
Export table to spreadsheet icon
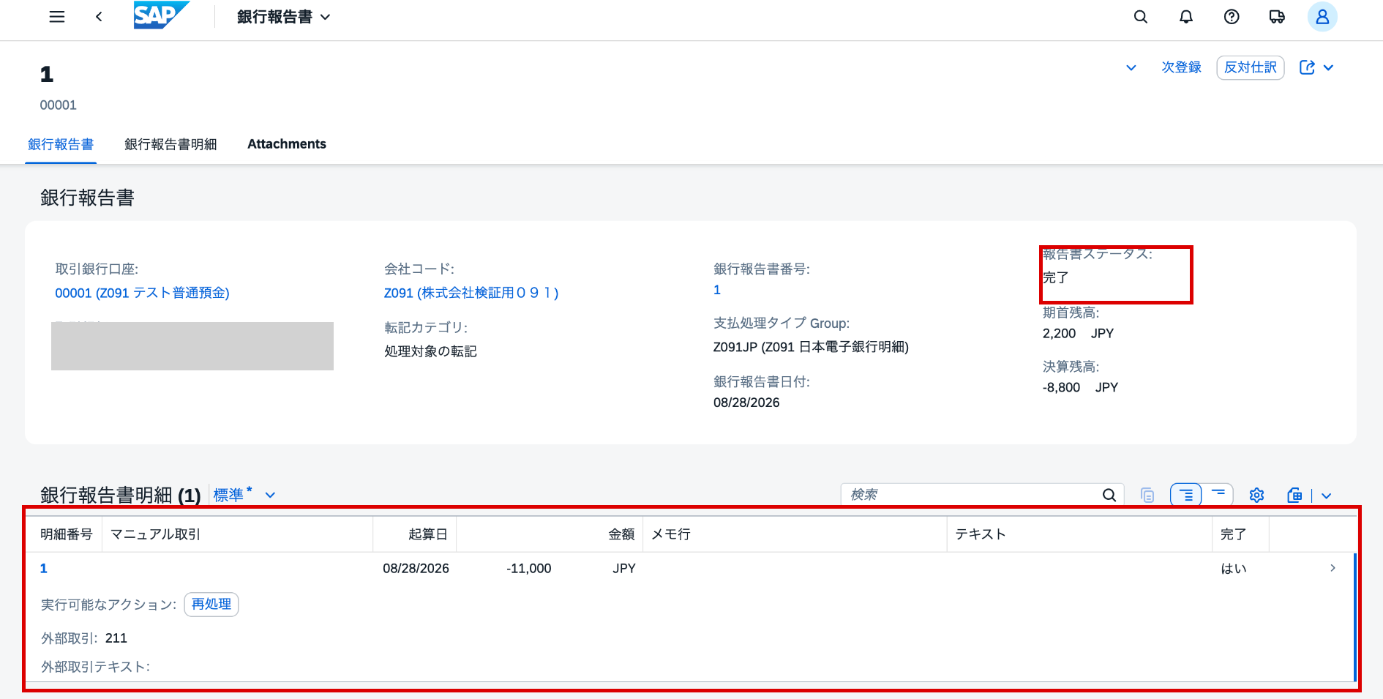(x=1294, y=496)
